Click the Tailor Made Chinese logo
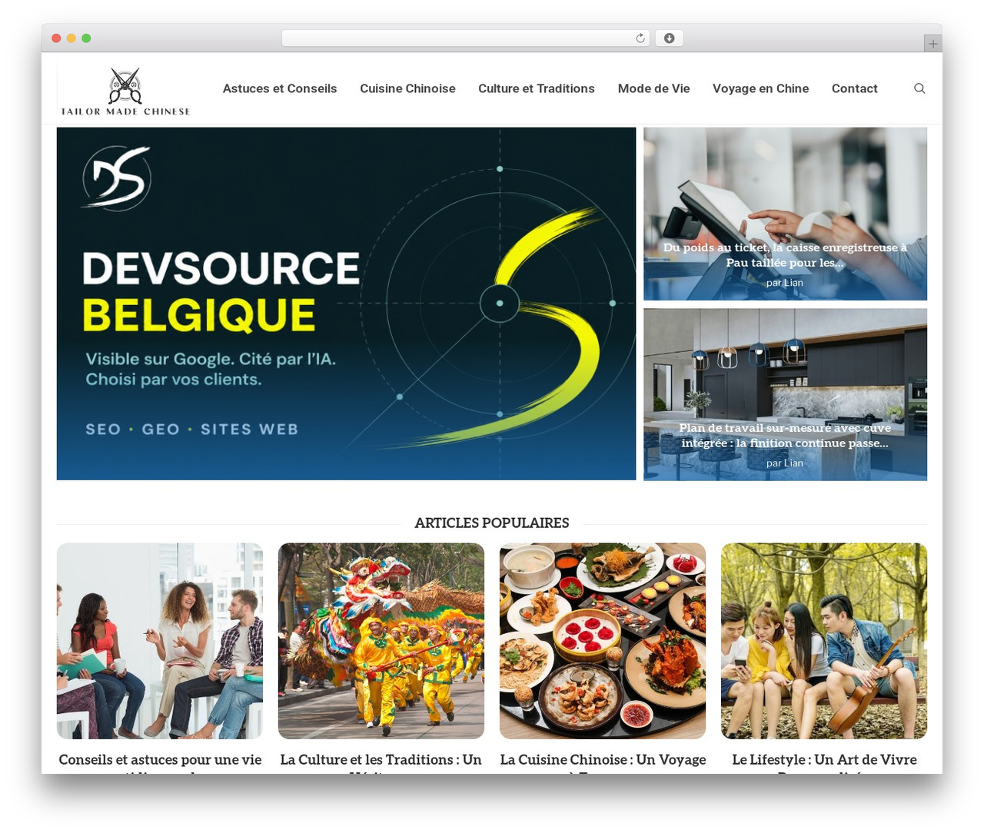Viewport: 984px width, 833px height. (x=125, y=91)
